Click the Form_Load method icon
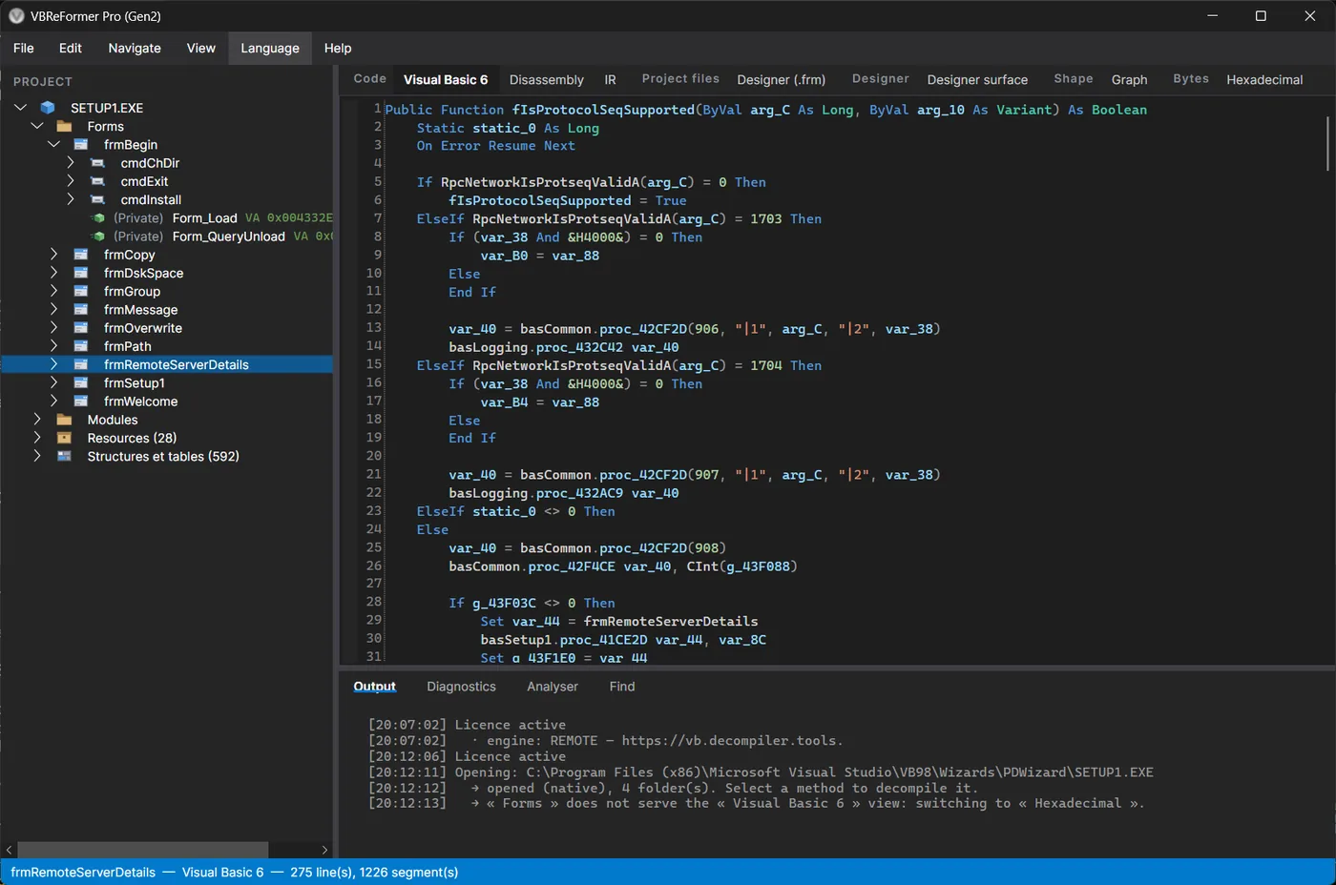The height and width of the screenshot is (885, 1336). pos(98,218)
